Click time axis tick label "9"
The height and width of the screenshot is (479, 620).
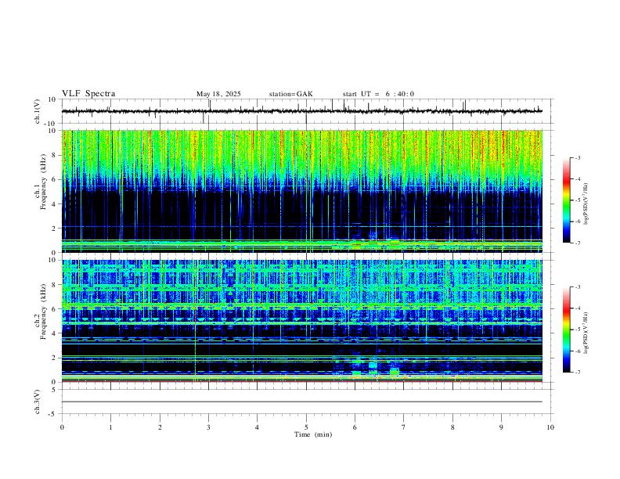pos(501,427)
